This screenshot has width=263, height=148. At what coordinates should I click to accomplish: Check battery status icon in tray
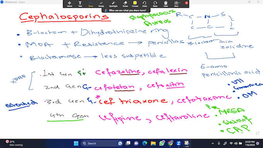(x=240, y=143)
